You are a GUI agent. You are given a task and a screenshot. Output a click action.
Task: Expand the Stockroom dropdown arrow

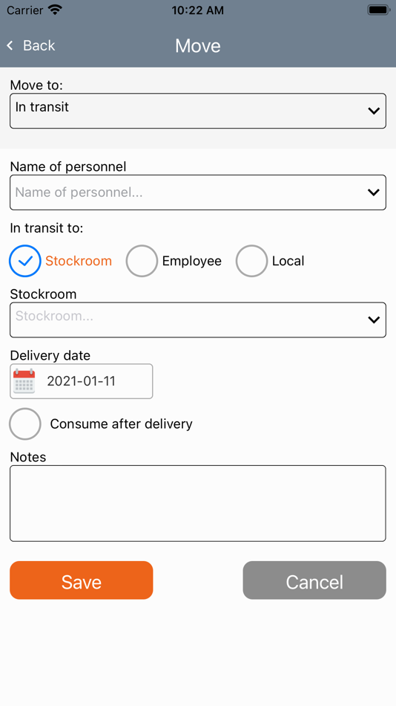coord(374,320)
